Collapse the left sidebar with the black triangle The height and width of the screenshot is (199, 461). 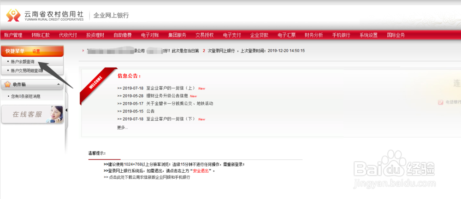pos(66,110)
